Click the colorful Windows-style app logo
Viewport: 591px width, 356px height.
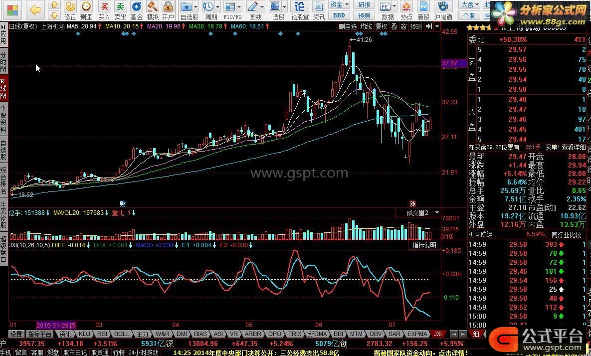tap(12, 10)
